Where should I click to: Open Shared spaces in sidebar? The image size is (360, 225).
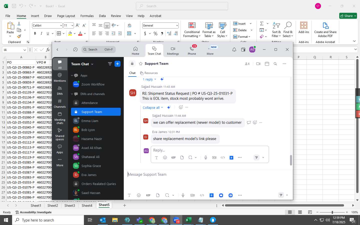tap(60, 134)
